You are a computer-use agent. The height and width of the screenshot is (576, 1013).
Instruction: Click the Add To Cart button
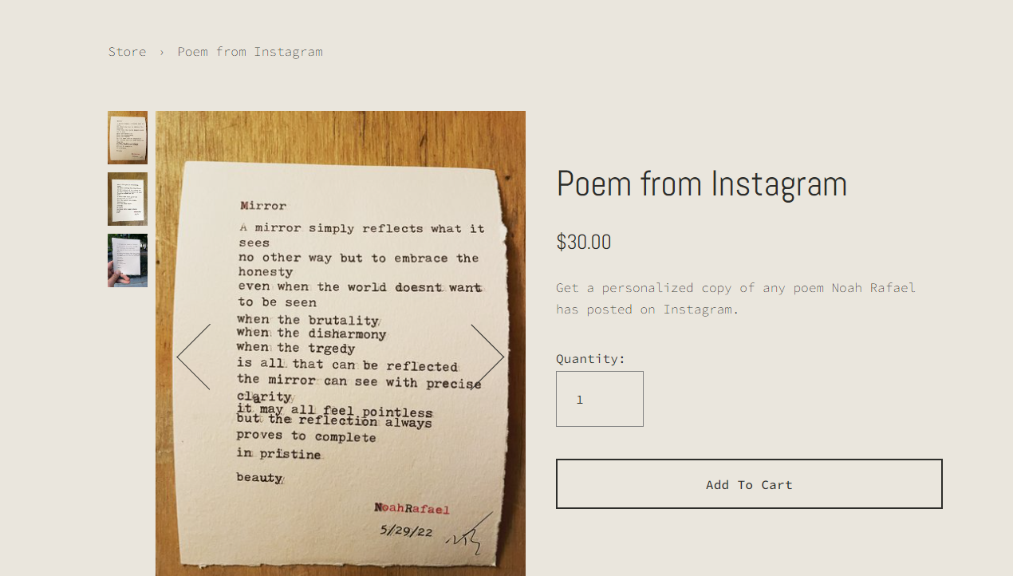749,484
